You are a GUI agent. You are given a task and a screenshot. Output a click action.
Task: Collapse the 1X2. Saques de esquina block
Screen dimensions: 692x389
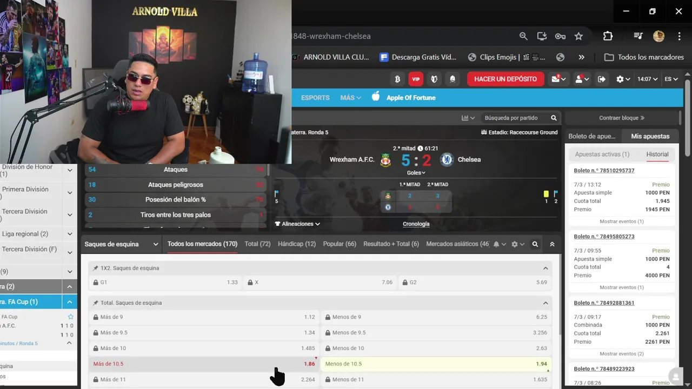click(545, 268)
